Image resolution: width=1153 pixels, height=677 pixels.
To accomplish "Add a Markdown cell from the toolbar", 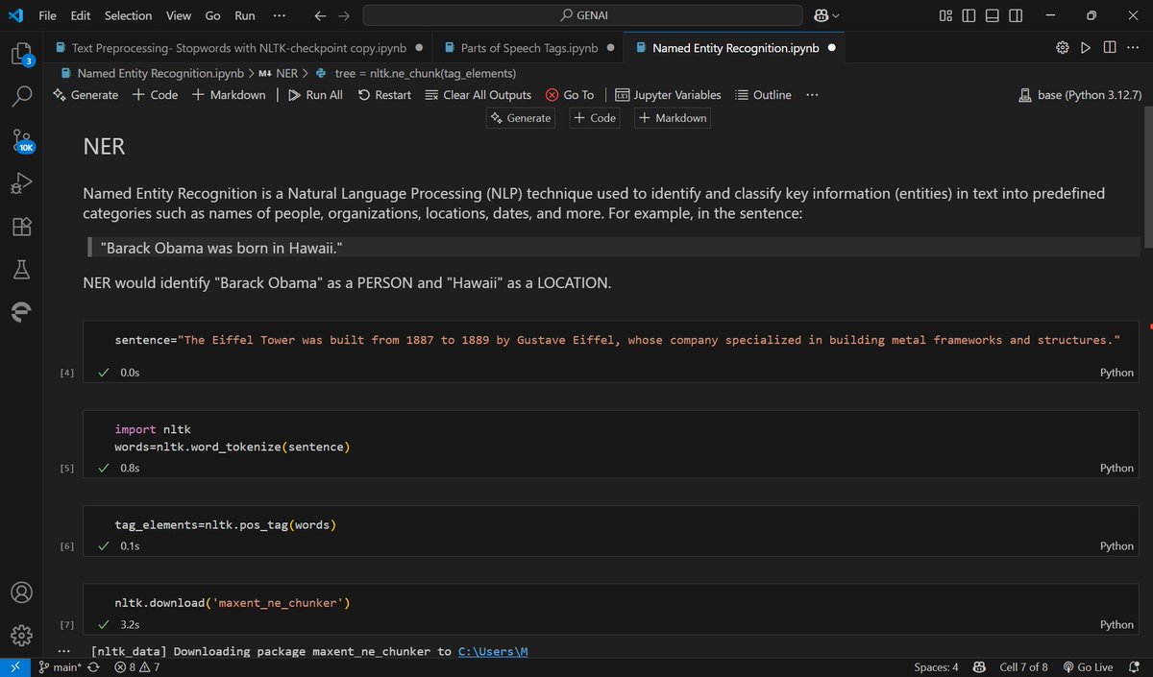I will 229,94.
